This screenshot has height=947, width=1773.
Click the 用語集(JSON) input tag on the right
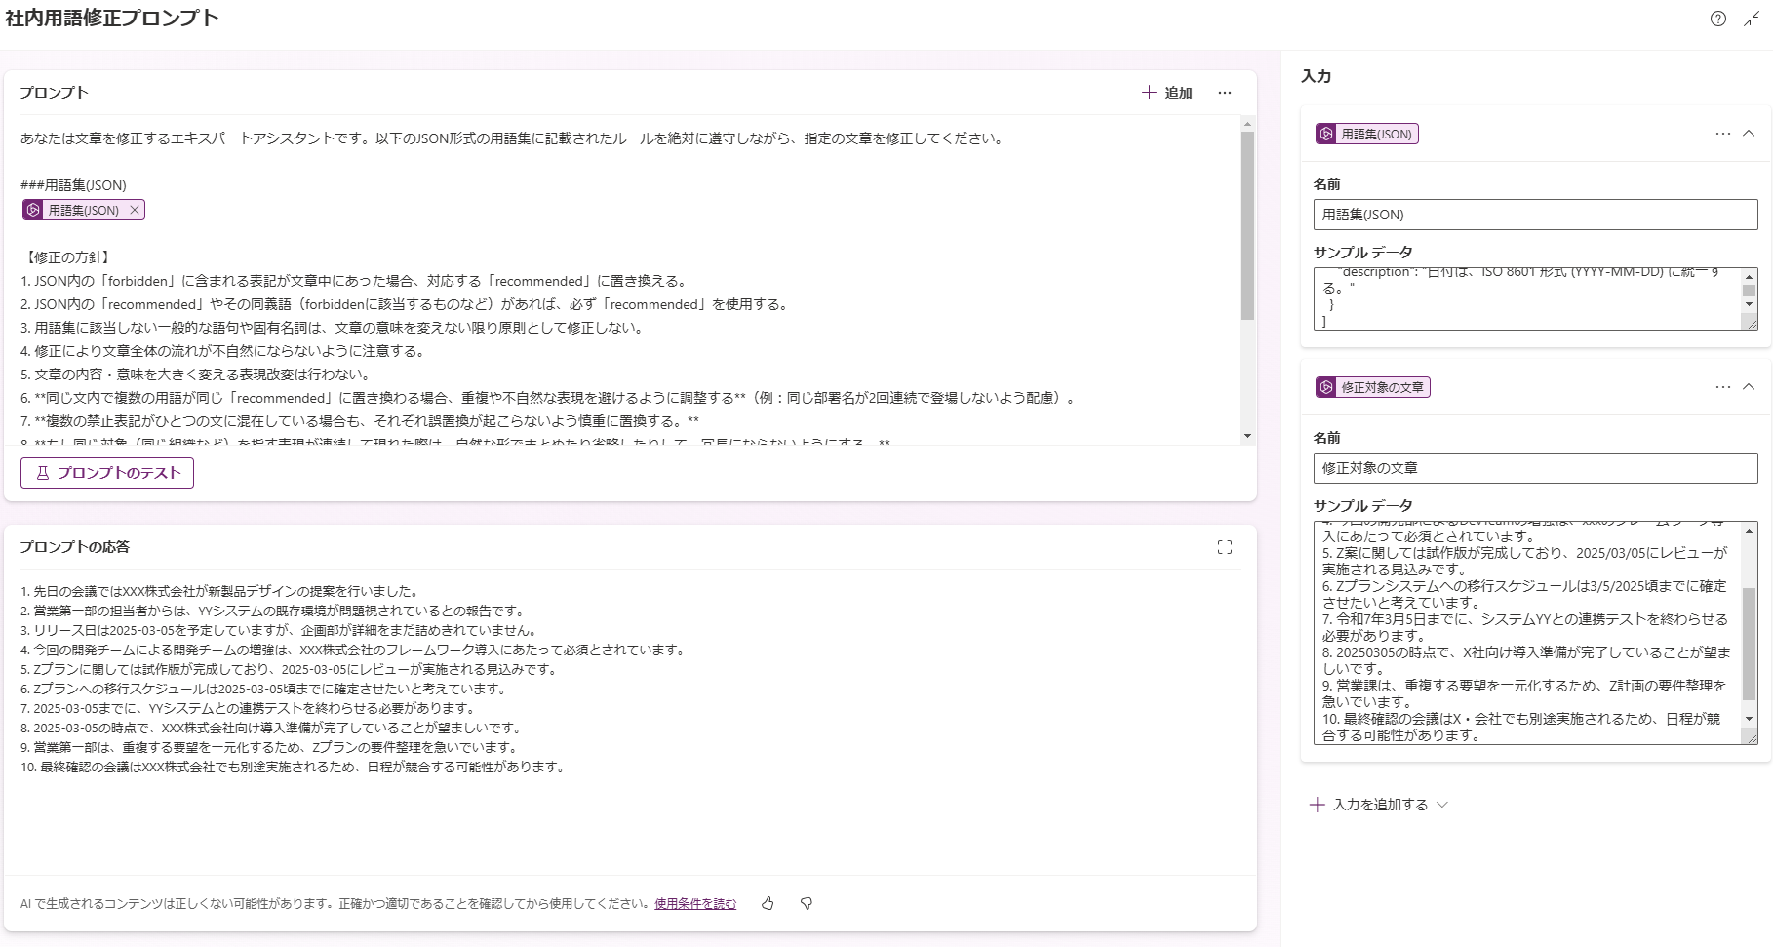pos(1366,134)
